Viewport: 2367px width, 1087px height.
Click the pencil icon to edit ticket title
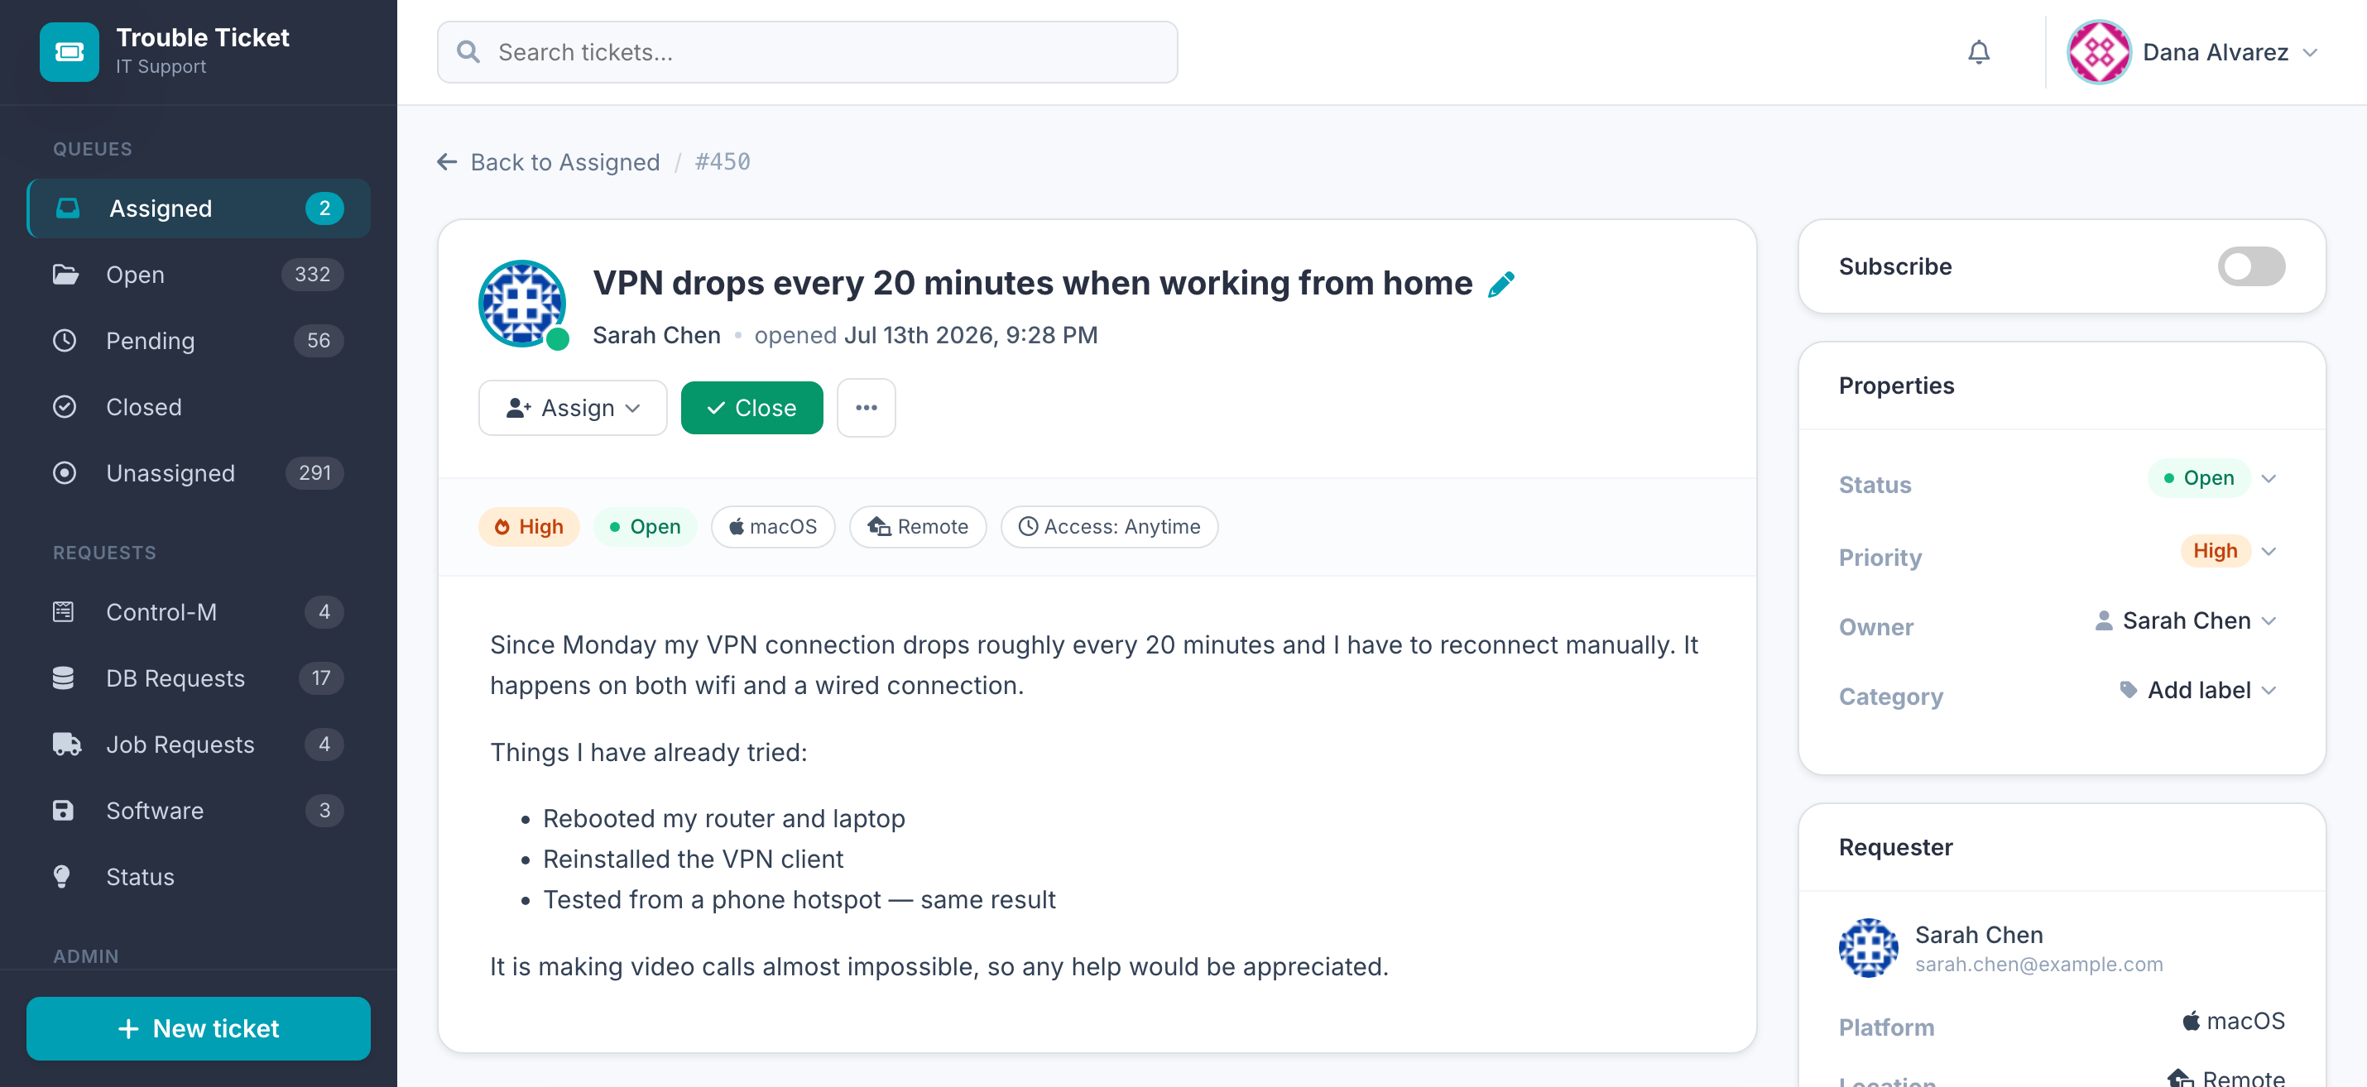(1500, 285)
